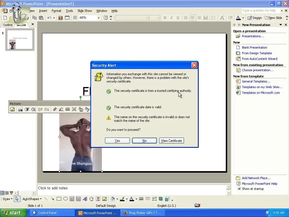
Task: Insert a chart with the chart icon
Action: point(60,18)
